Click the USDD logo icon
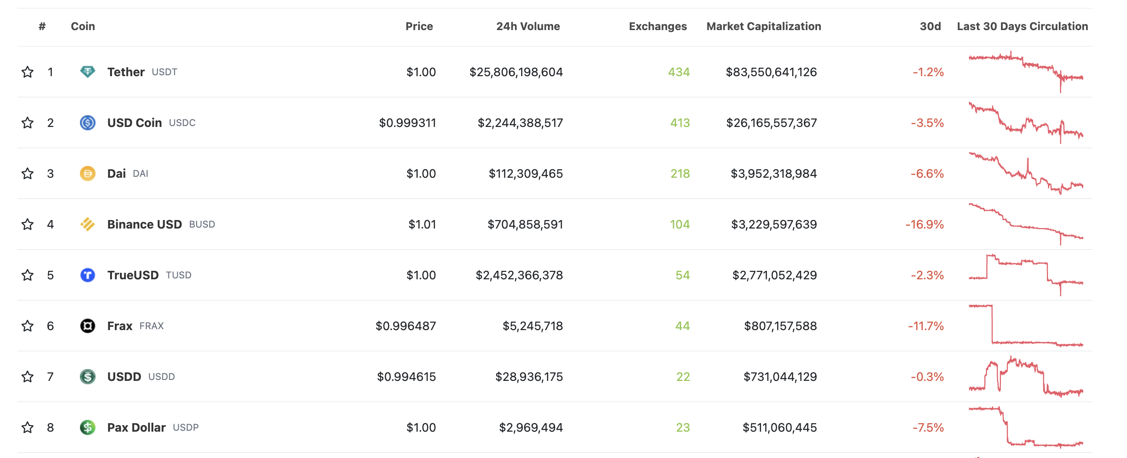1127x458 pixels. click(x=87, y=377)
